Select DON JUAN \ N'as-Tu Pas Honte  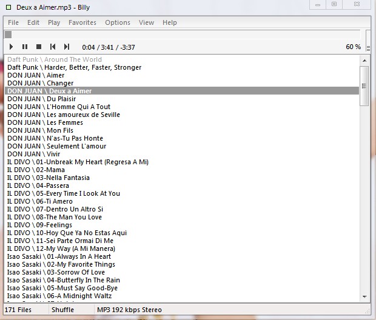pos(182,138)
